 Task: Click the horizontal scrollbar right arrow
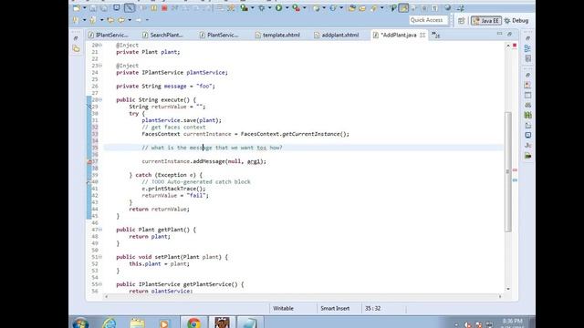click(500, 296)
